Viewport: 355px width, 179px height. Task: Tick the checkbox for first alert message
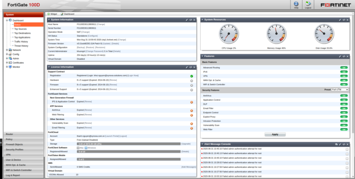point(347,149)
